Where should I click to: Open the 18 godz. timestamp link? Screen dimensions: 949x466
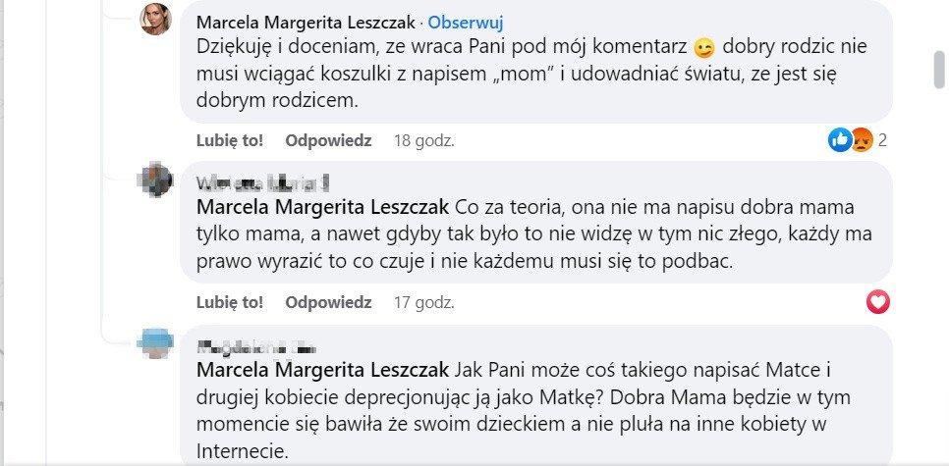click(x=423, y=140)
